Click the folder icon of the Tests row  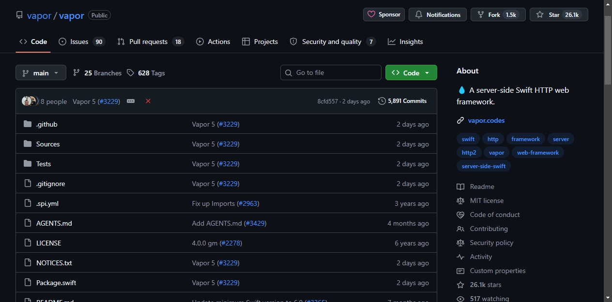point(28,164)
